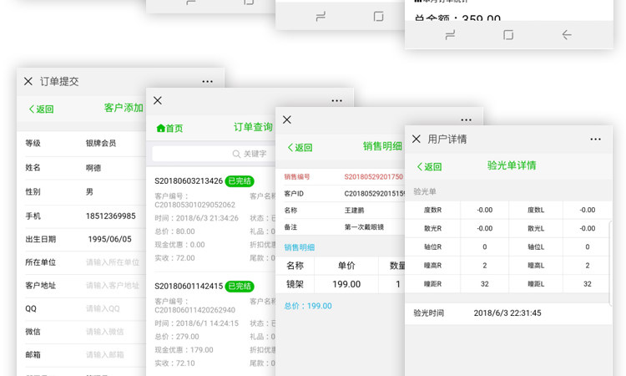Click the 销售编号 S20180529201750
This screenshot has width=626, height=376.
point(374,176)
